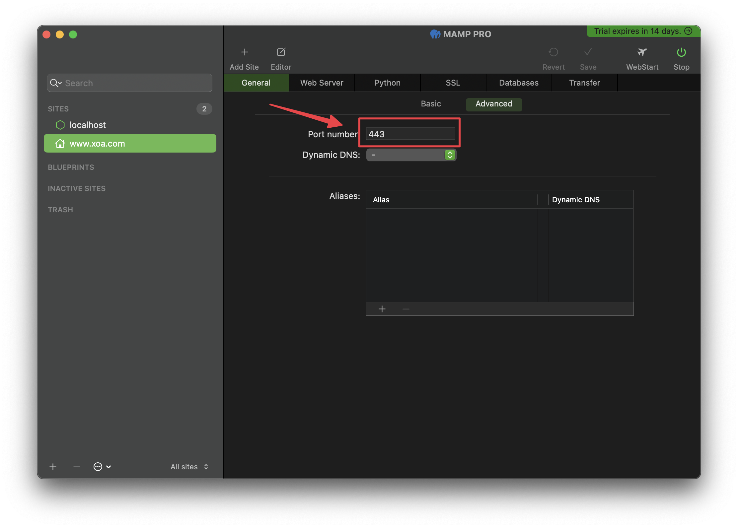738x528 pixels.
Task: Select the Advanced view toggle
Action: (x=494, y=104)
